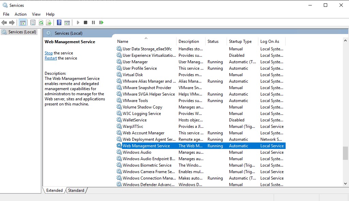
Task: Click gear icon of Virtual Disk row
Action: 119,74
